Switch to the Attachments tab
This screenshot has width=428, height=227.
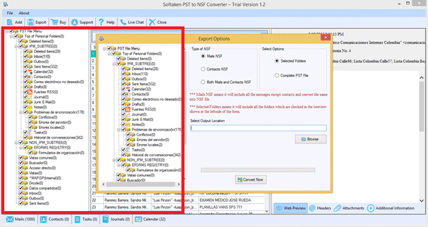349,208
